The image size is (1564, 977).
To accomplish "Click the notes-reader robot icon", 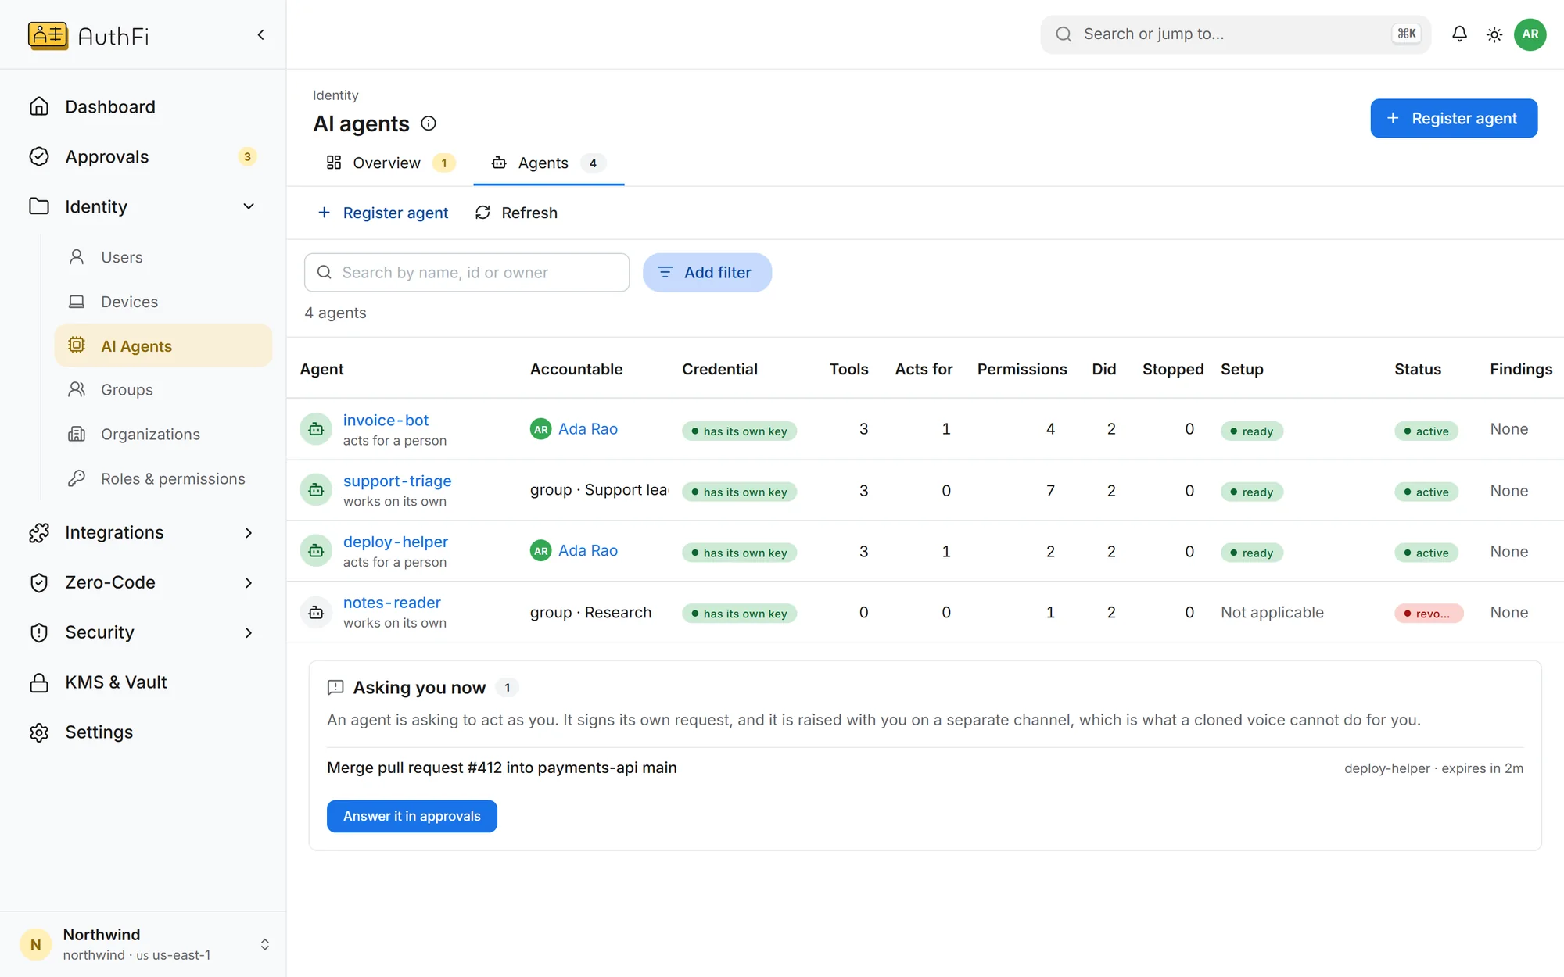I will pyautogui.click(x=316, y=612).
